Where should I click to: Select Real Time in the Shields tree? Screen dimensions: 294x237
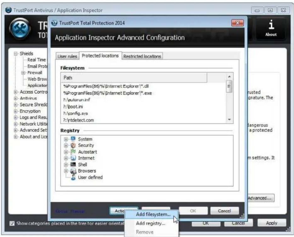(x=37, y=60)
